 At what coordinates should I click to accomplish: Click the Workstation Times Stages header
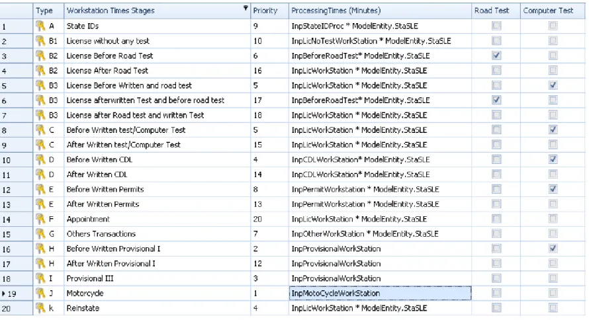pos(157,11)
